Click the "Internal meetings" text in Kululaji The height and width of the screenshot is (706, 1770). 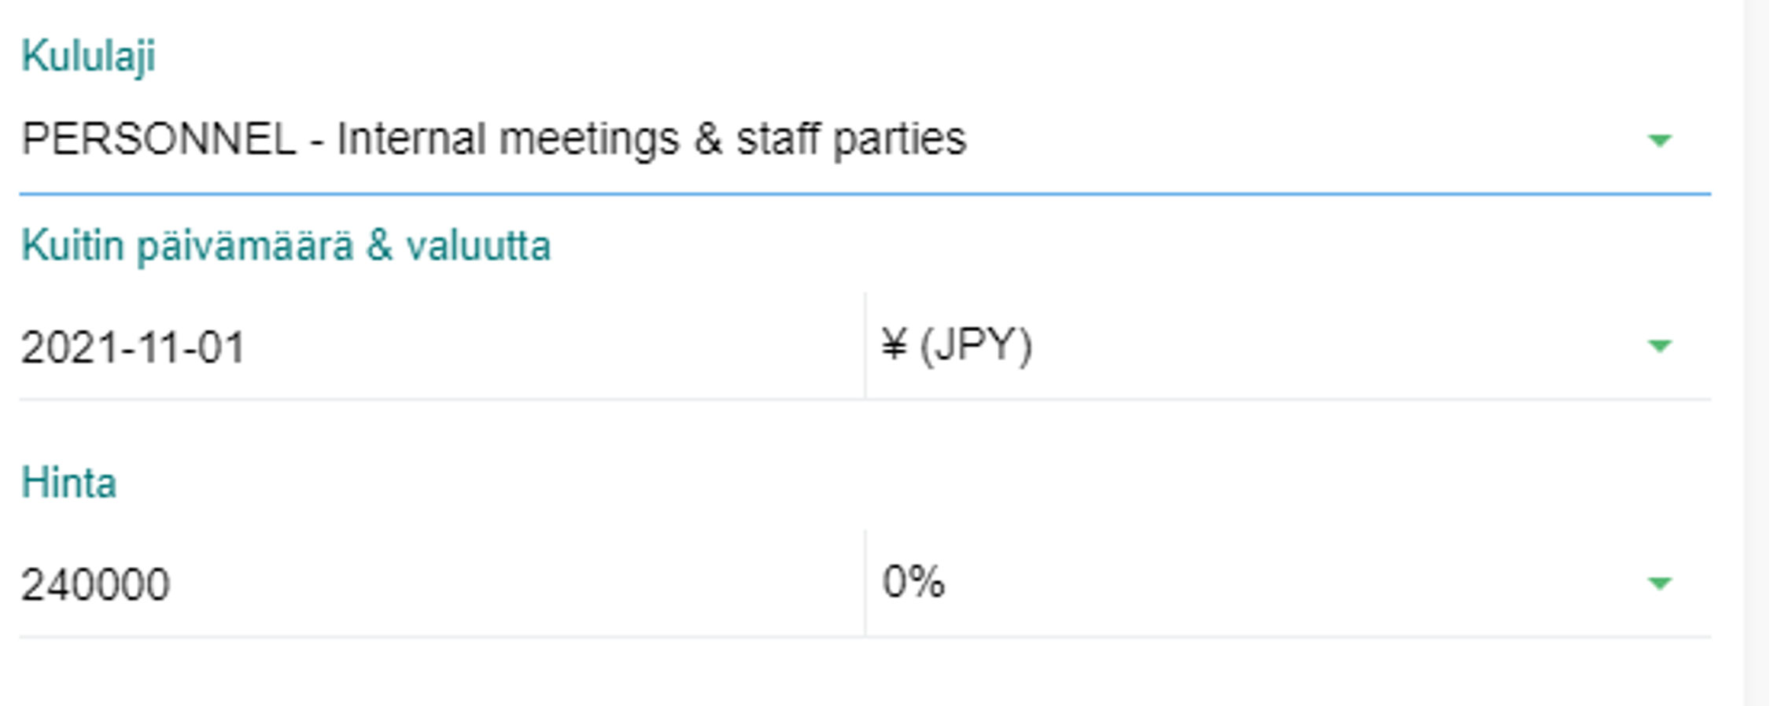(507, 140)
